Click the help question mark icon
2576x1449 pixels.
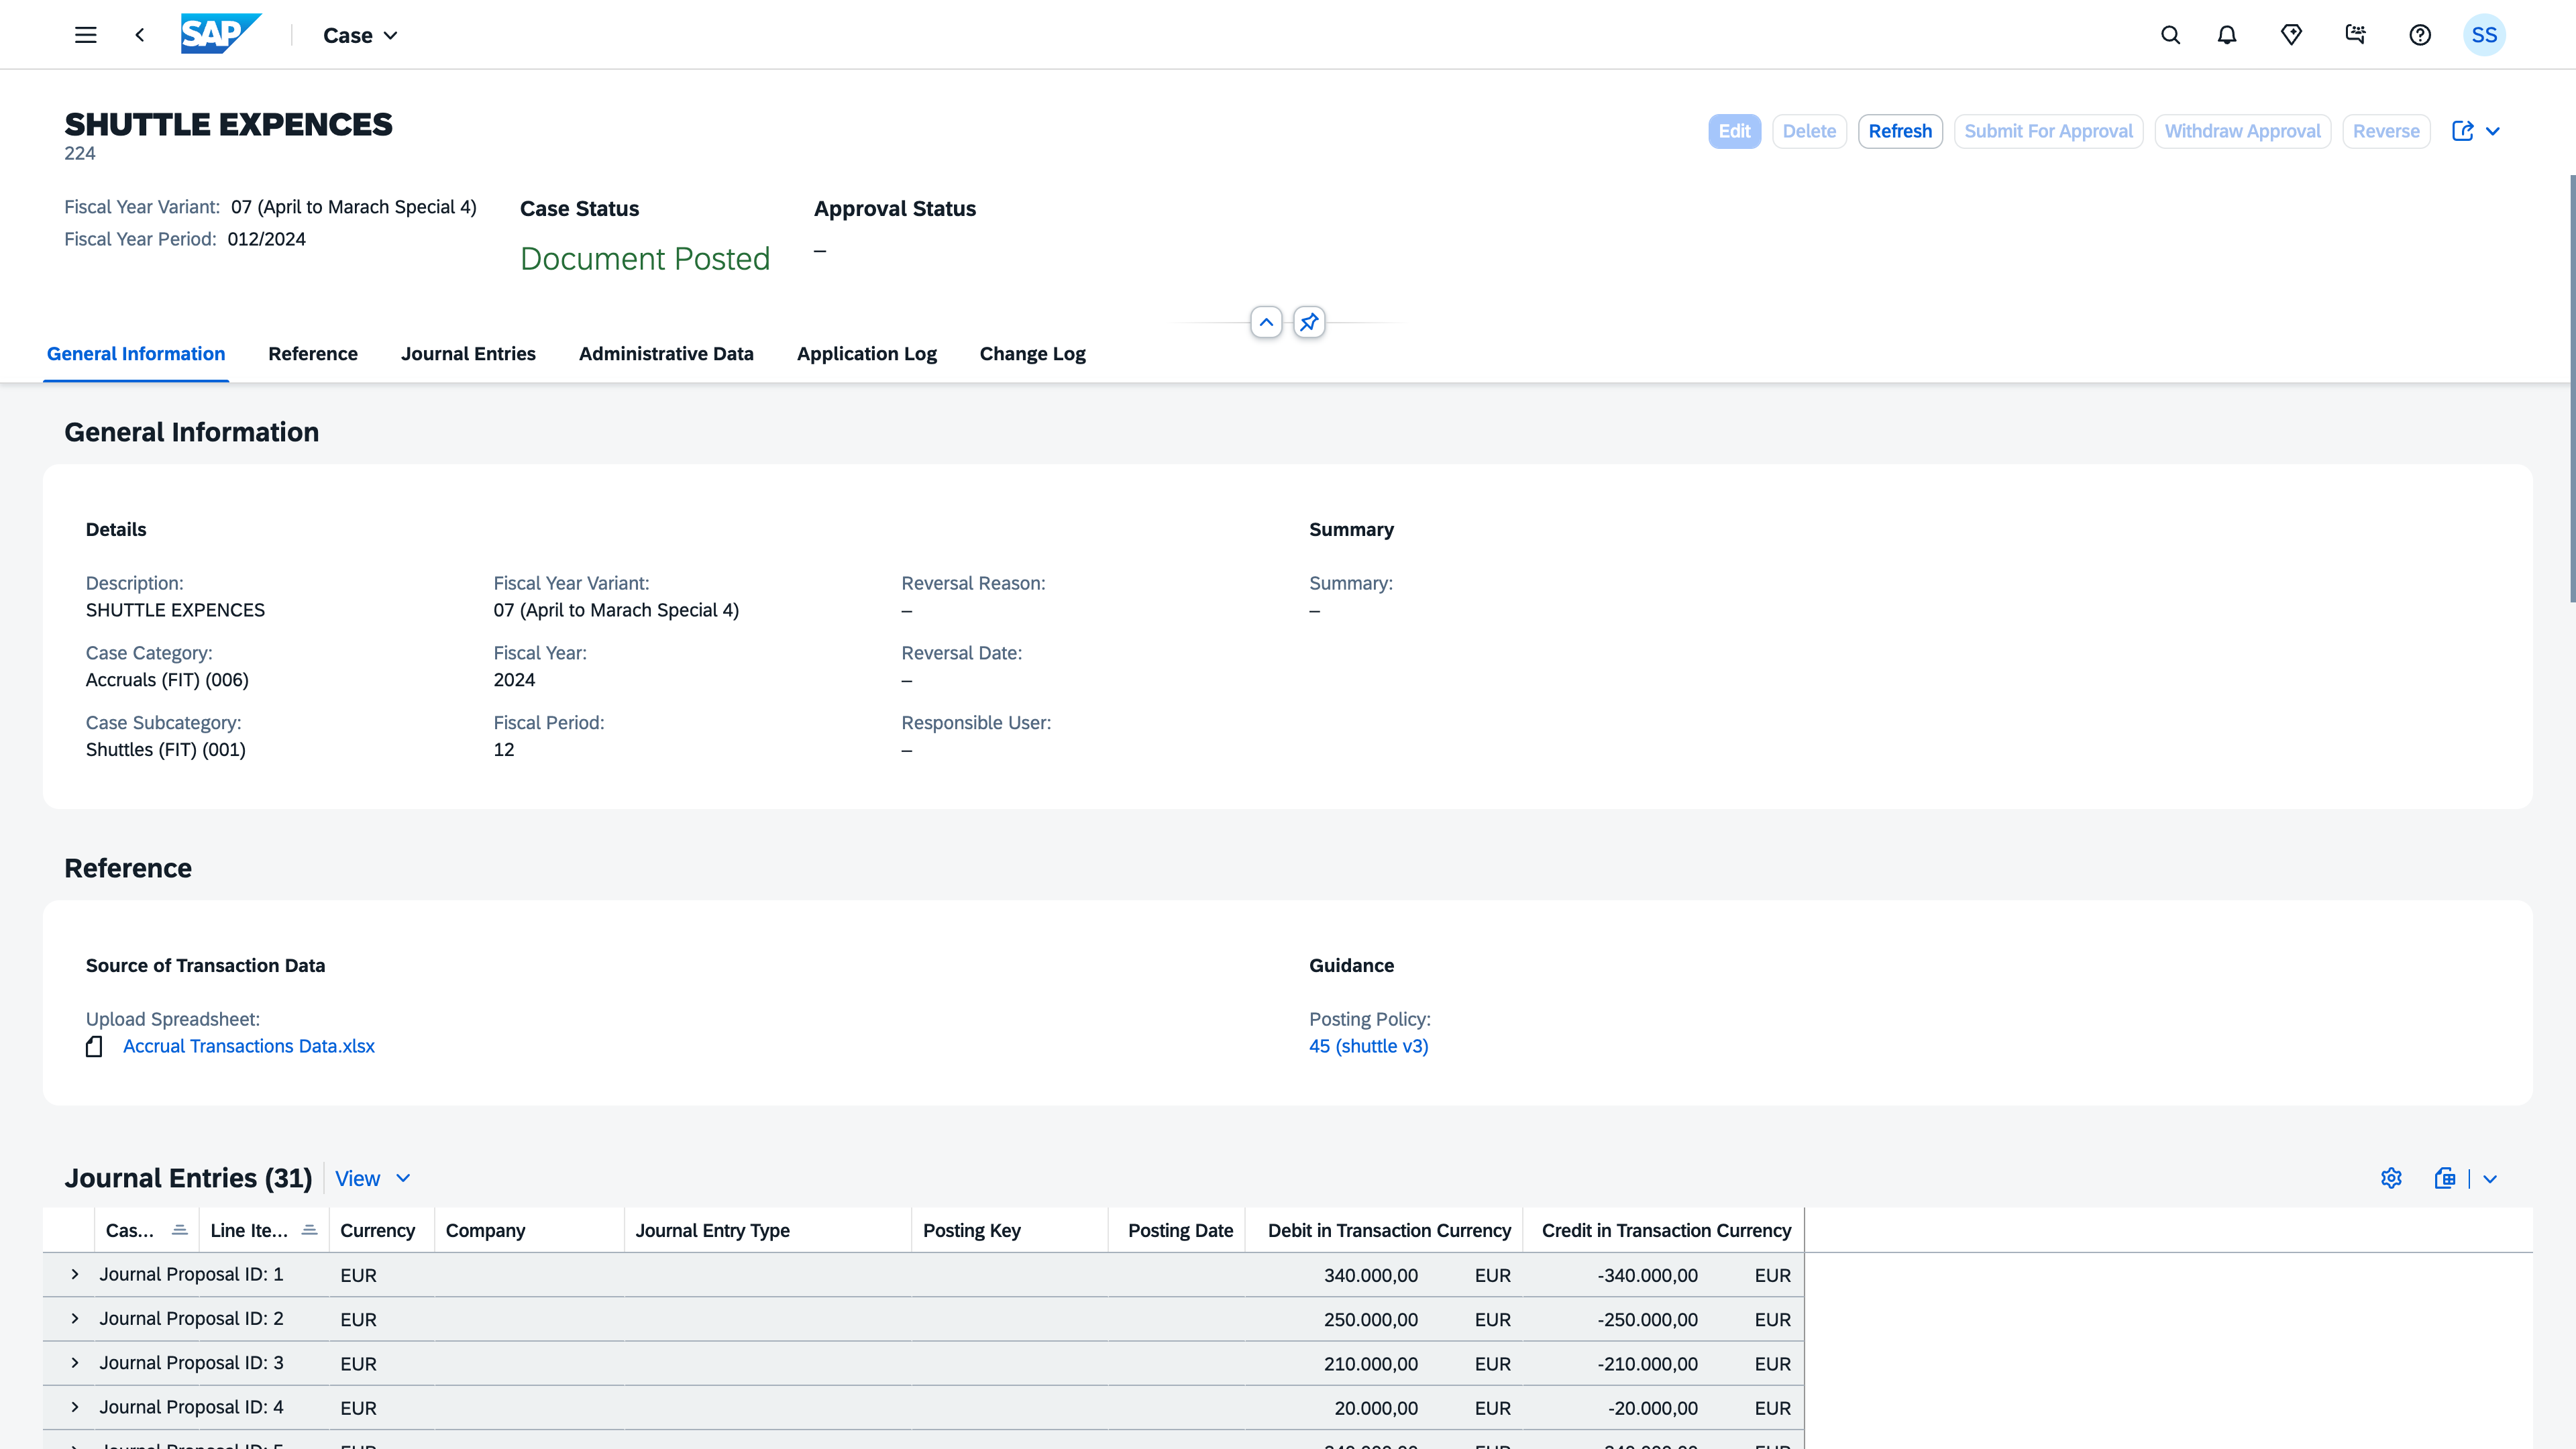click(x=2420, y=35)
